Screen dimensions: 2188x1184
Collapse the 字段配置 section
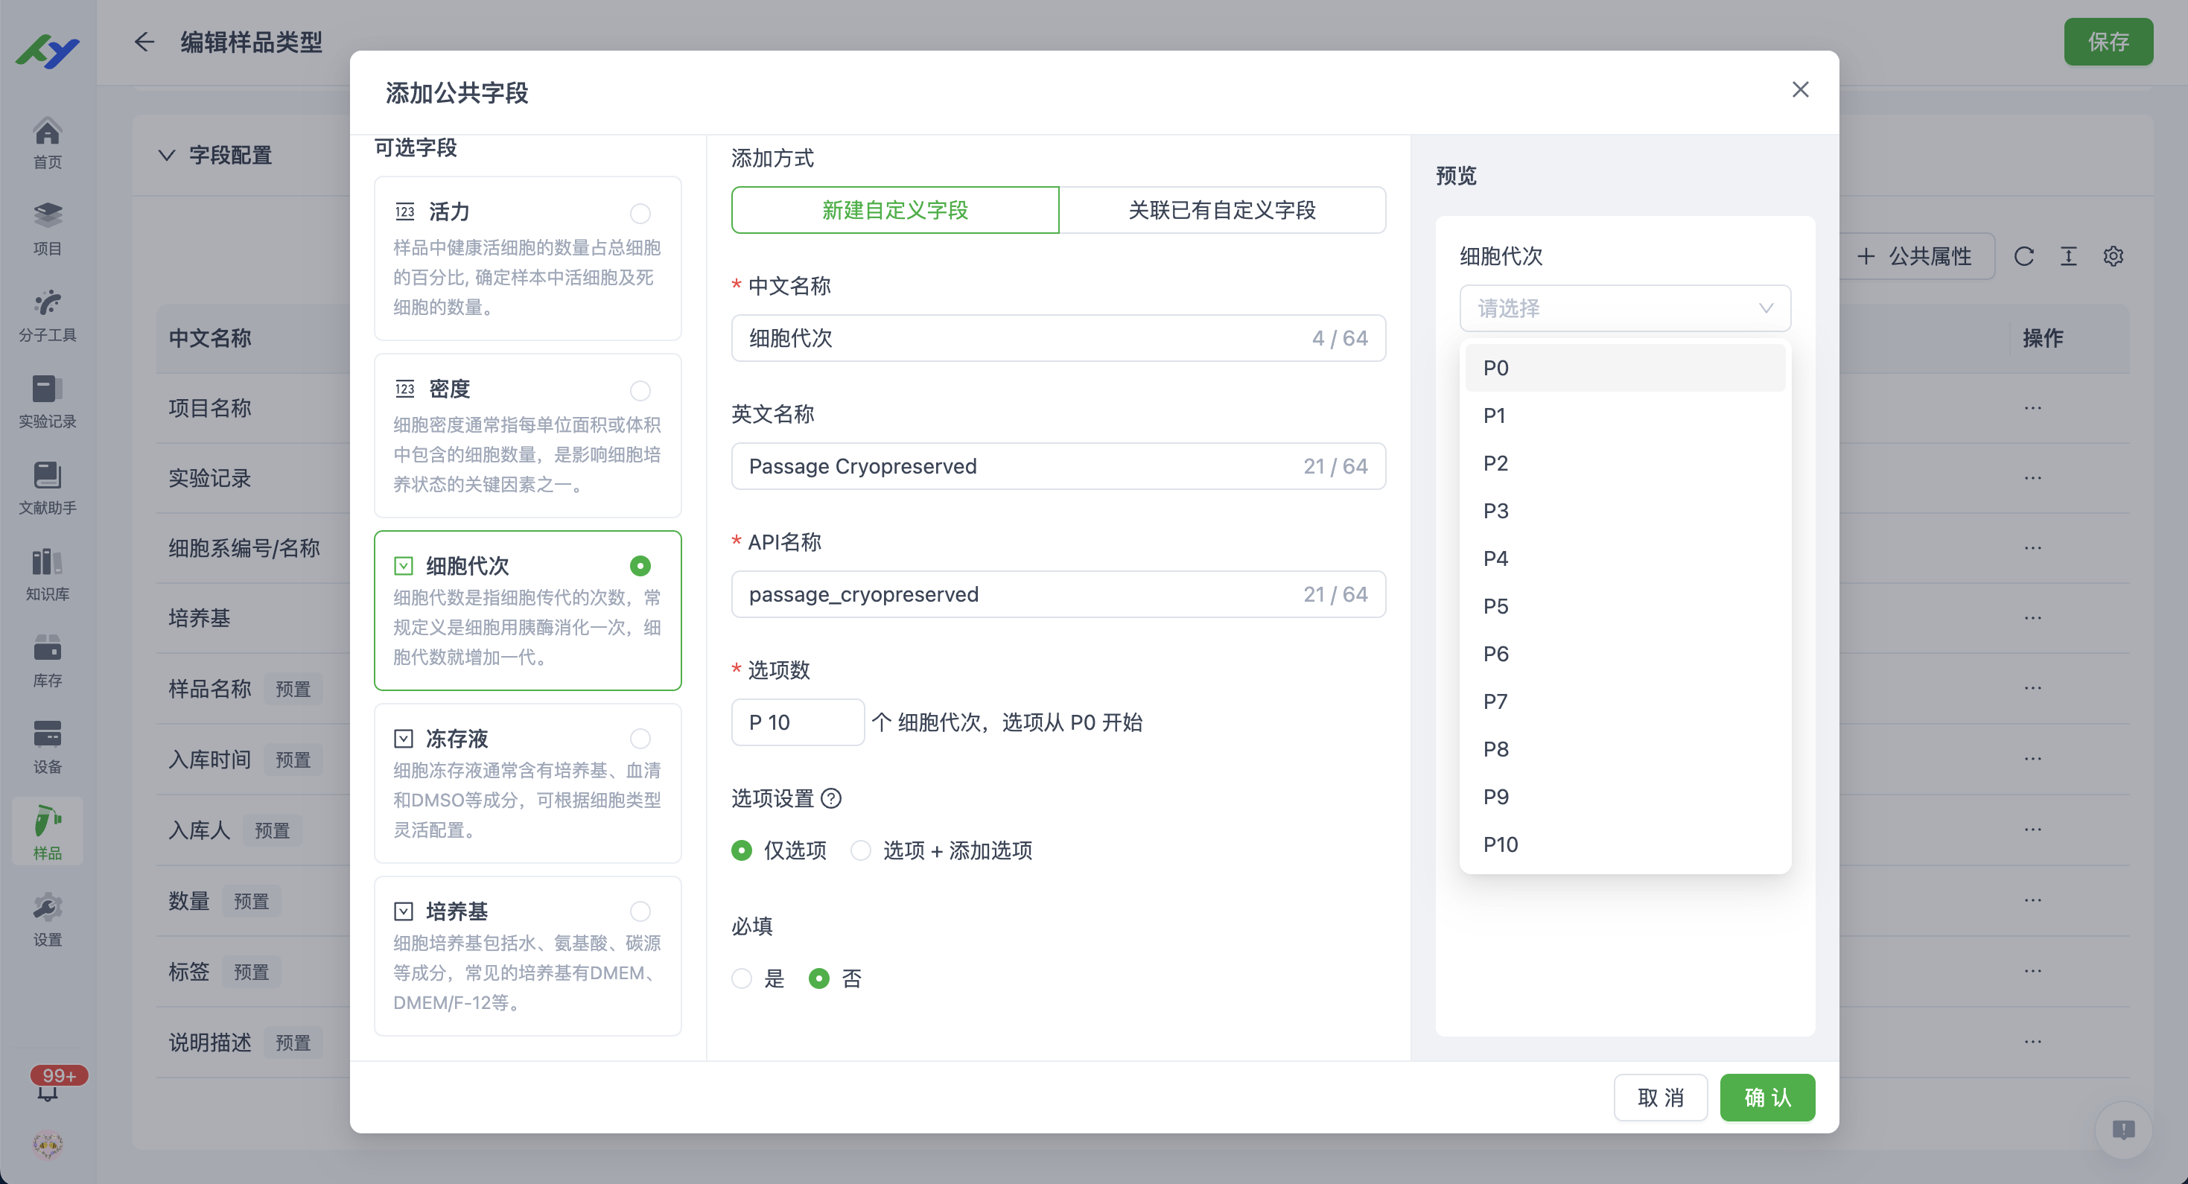pos(167,156)
